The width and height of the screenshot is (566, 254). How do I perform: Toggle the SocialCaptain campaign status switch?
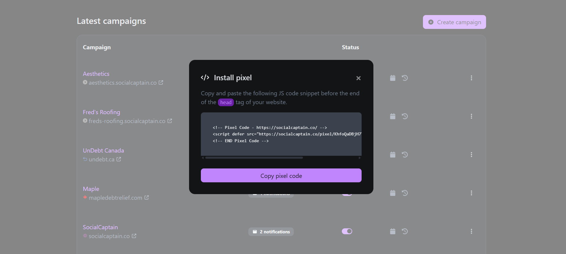(347, 231)
